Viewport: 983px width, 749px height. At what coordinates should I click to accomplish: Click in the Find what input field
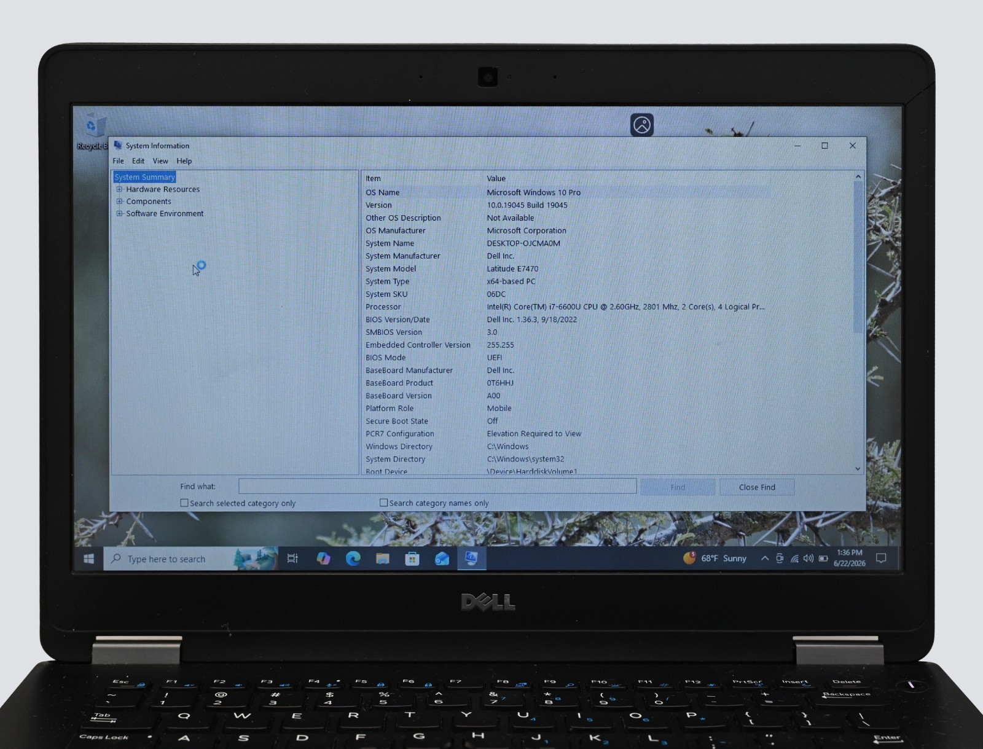click(x=437, y=486)
